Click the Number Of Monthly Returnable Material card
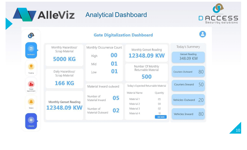 point(146,72)
